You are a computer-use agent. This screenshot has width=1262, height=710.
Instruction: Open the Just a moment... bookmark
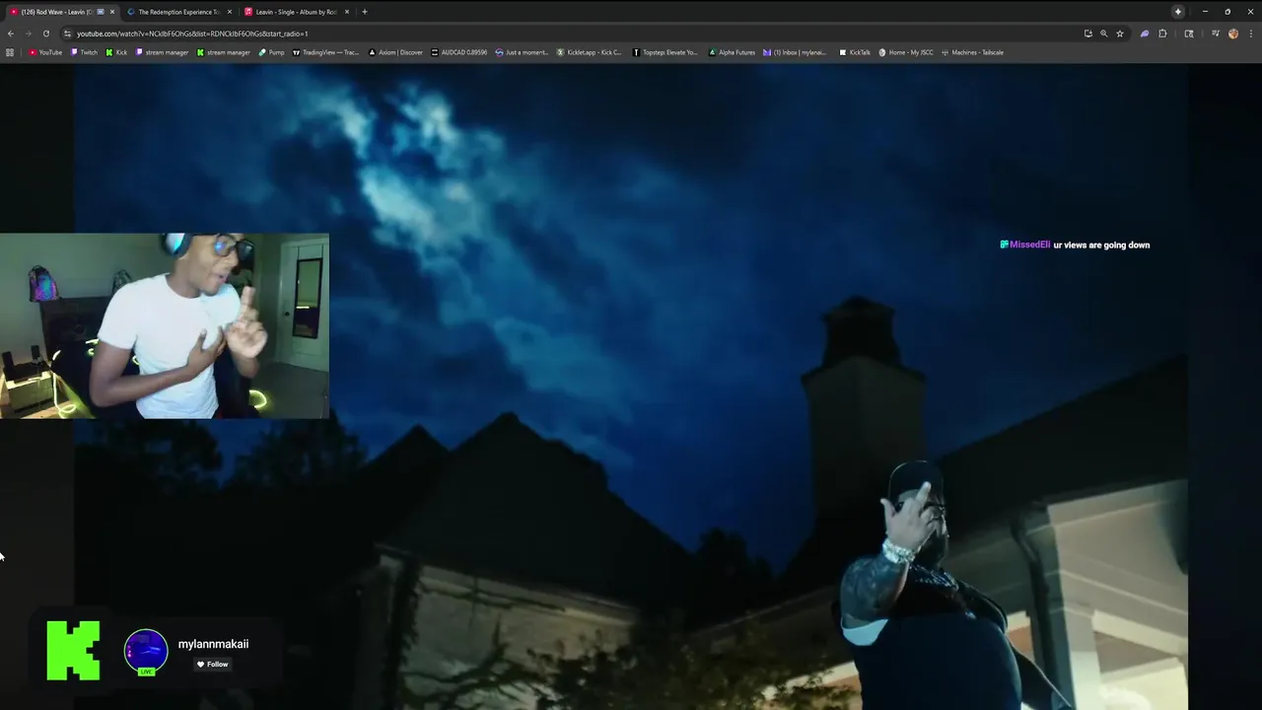click(x=522, y=52)
